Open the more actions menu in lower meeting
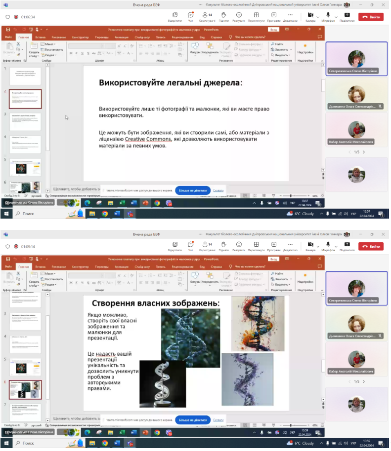Screen dimensions: 391x451 pos(290,246)
